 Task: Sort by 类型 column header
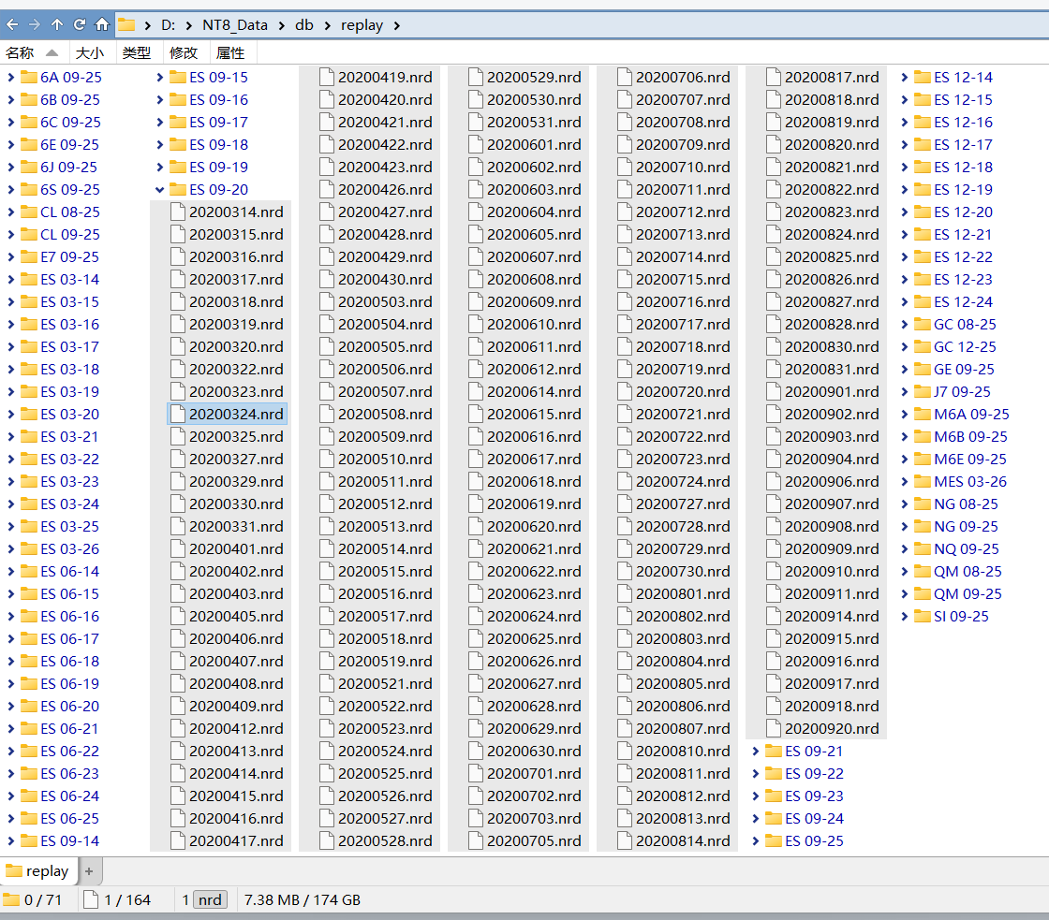coord(137,53)
